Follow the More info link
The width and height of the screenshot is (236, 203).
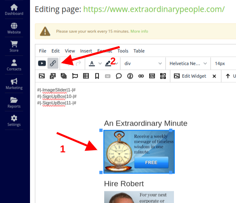click(139, 31)
